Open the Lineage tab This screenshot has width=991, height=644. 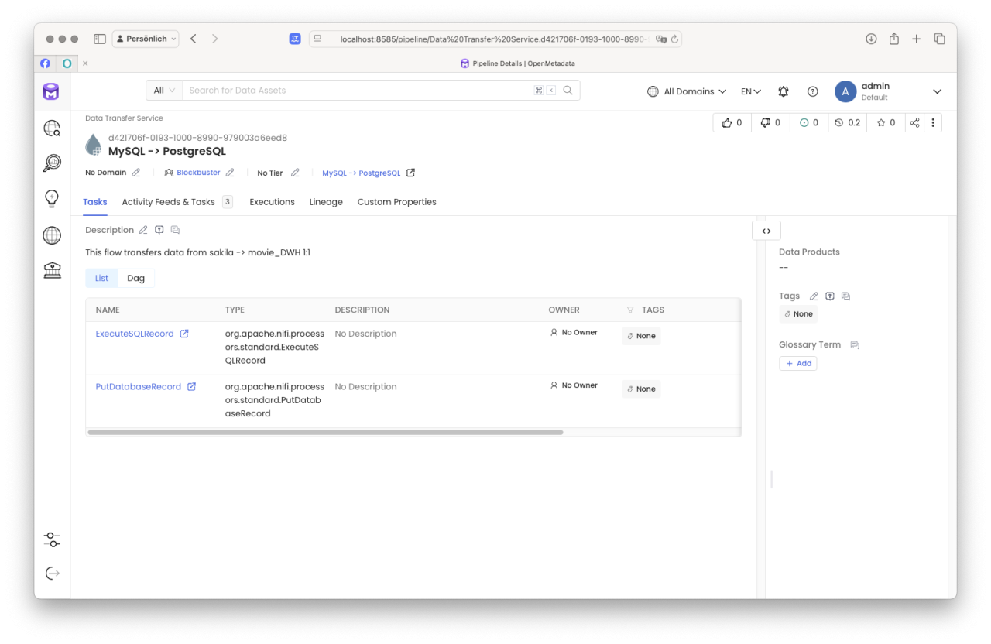point(326,202)
